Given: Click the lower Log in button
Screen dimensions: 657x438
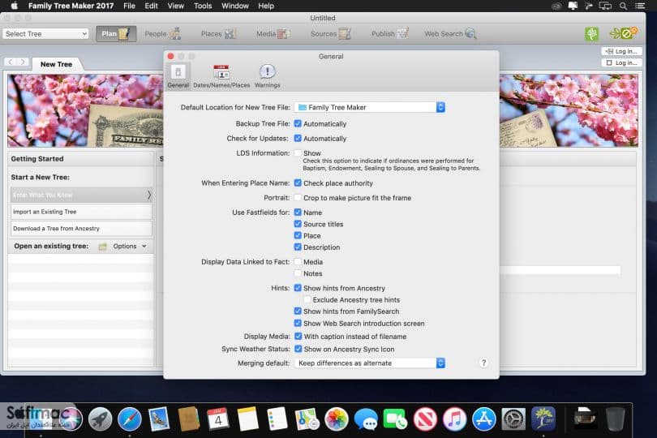Looking at the screenshot, I should pos(622,63).
